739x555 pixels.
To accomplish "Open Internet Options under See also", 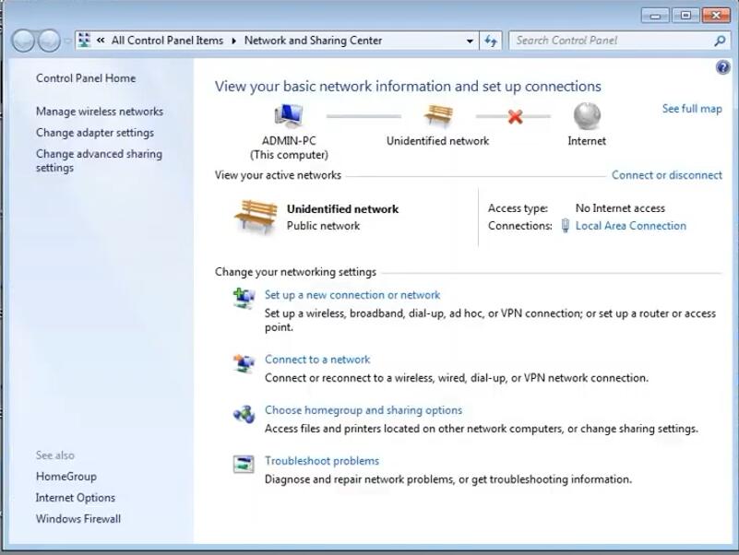I will 76,498.
